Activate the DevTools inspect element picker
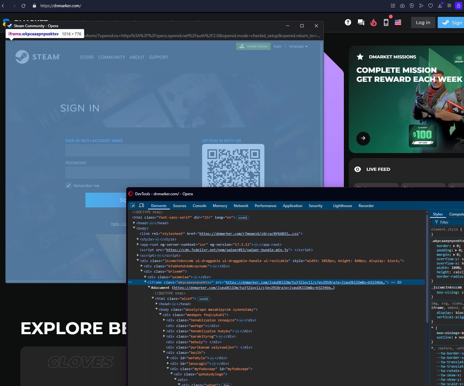 point(133,206)
